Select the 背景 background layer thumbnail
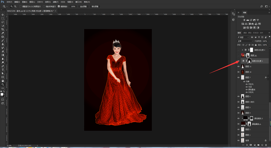The width and height of the screenshot is (271, 148). pos(243,141)
